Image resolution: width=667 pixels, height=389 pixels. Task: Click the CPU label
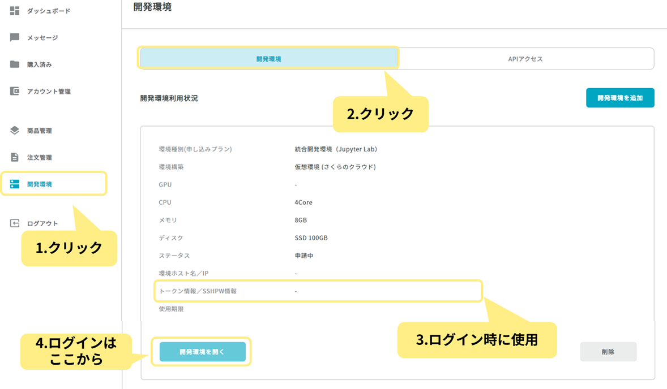click(x=165, y=202)
